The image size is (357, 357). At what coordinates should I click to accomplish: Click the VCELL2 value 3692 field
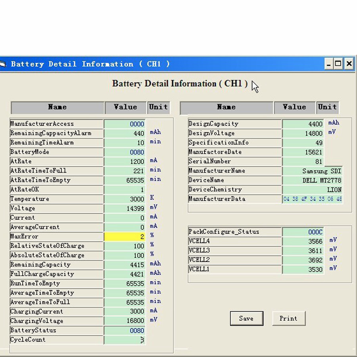click(x=303, y=260)
